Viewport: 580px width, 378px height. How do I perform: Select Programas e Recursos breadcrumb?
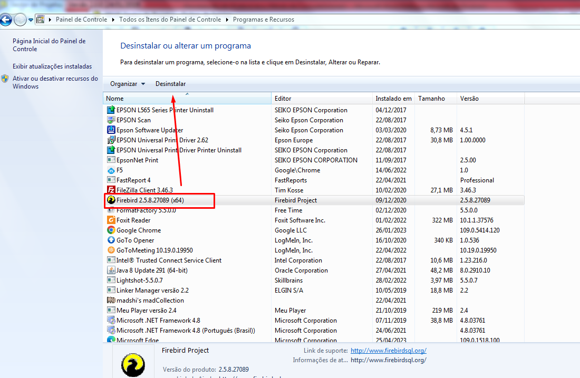coord(263,20)
